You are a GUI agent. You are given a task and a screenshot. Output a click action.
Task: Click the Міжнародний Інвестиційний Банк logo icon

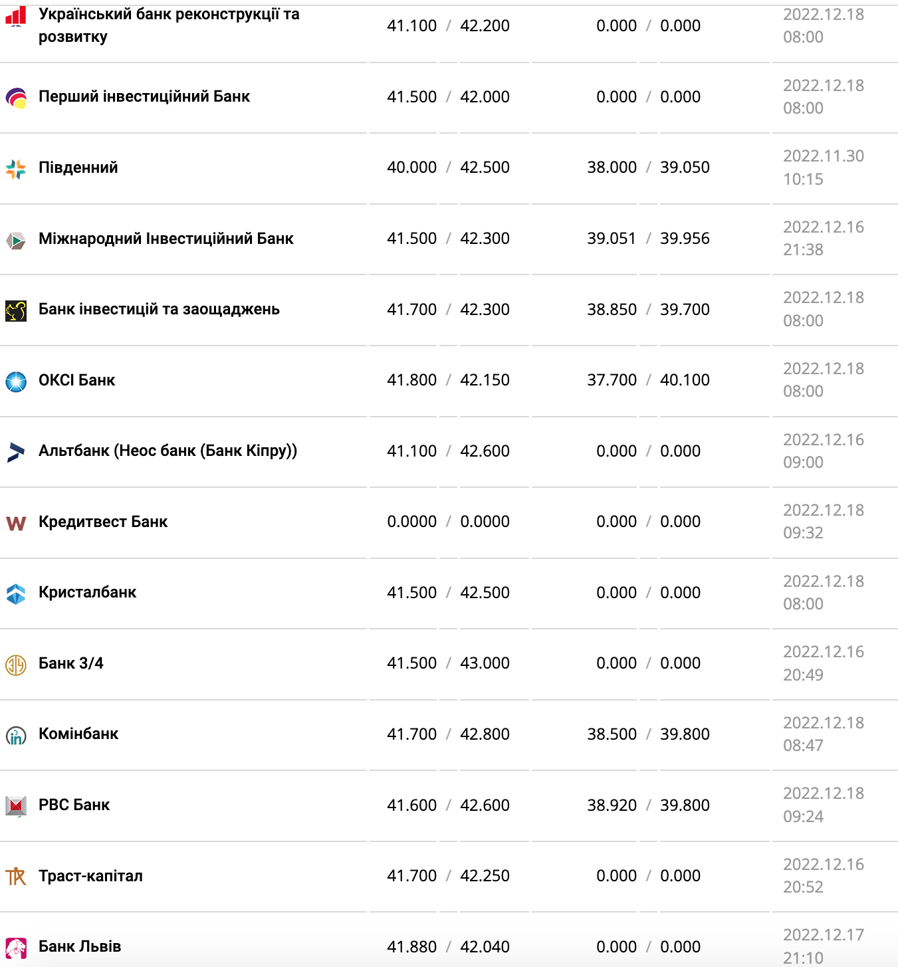pyautogui.click(x=16, y=240)
